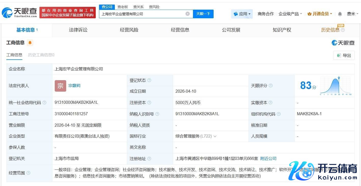361x186 pixels.
Task: Expand the 应用 dropdown menu
Action: point(242,14)
